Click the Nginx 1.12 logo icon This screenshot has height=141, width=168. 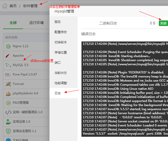coord(8,46)
